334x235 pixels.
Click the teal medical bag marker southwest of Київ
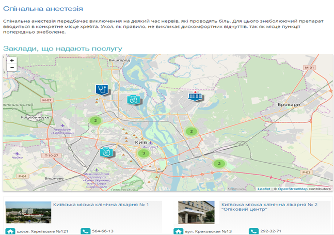[106, 151]
